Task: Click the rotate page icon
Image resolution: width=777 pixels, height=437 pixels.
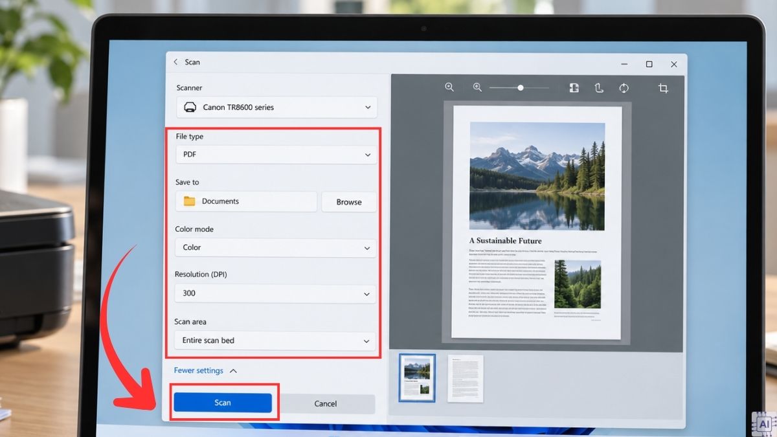Action: click(x=599, y=88)
